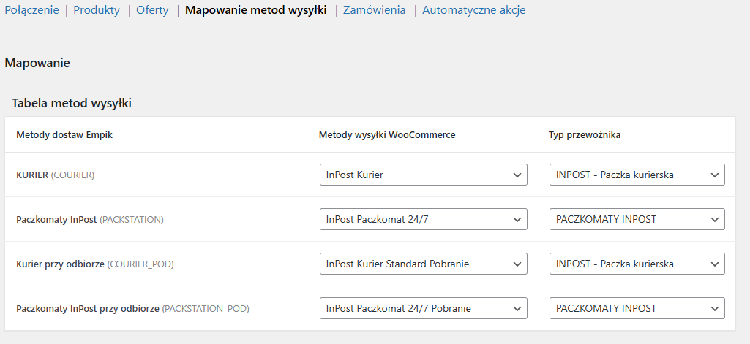This screenshot has height=344, width=750.
Task: Open the InPost Kurier Standard Pobranie dropdown
Action: pyautogui.click(x=423, y=264)
